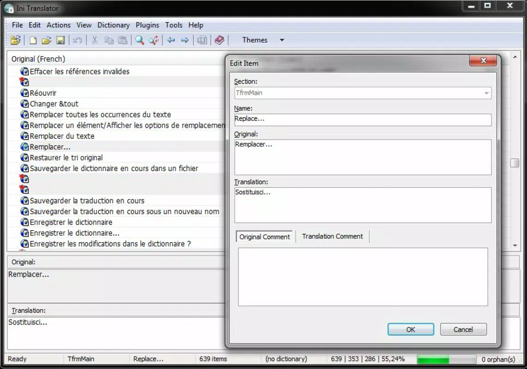The image size is (527, 369).
Task: Click the list scrollbar up arrow
Action: (515, 57)
